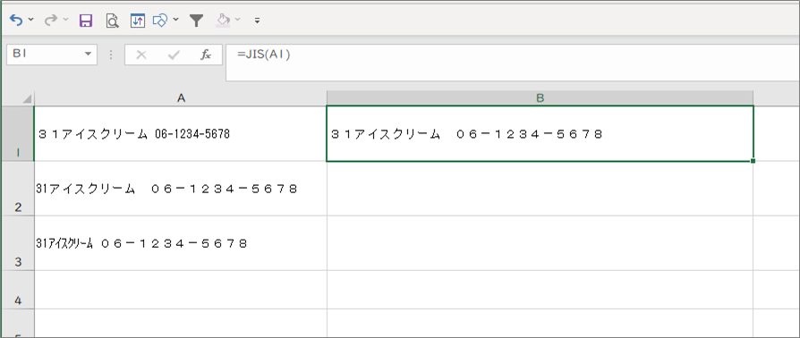
Task: Save workbook with the floppy disk icon
Action: (85, 21)
